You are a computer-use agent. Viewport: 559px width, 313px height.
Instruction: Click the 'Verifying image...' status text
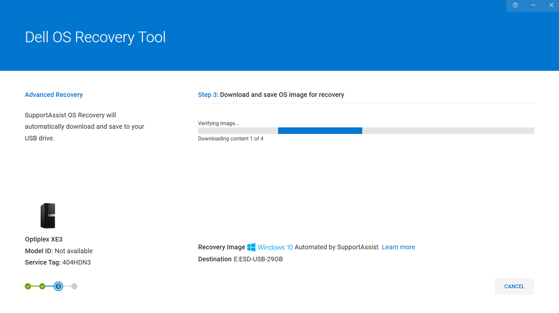click(218, 123)
